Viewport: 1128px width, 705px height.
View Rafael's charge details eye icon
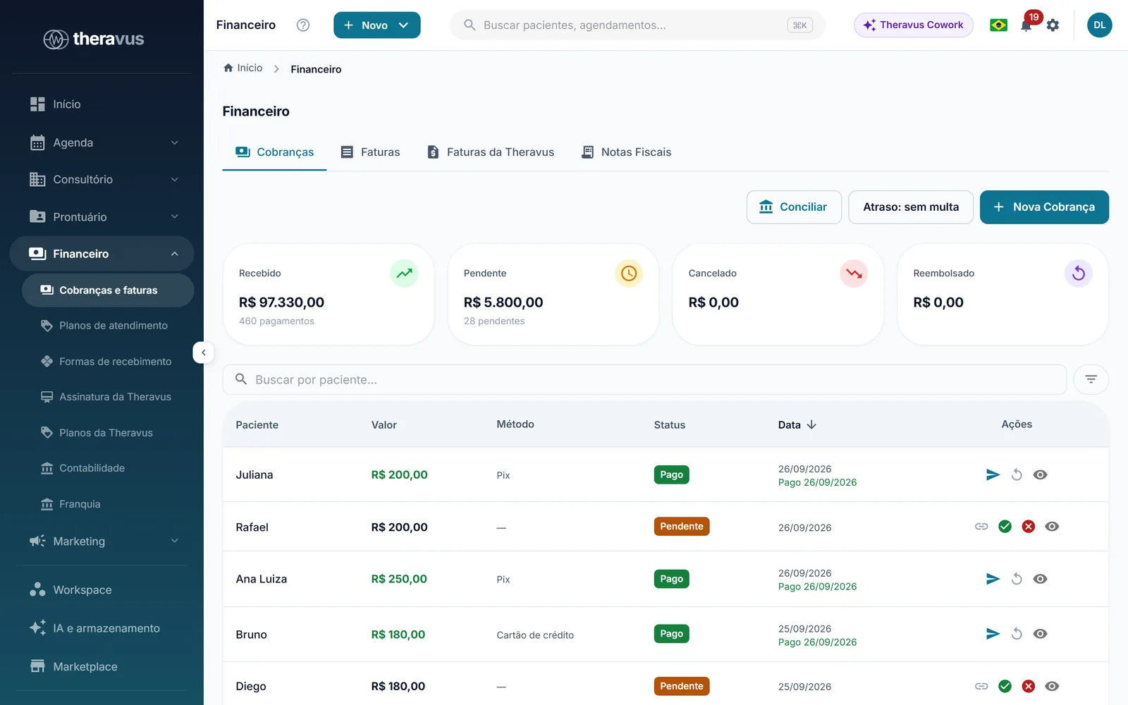click(1052, 527)
